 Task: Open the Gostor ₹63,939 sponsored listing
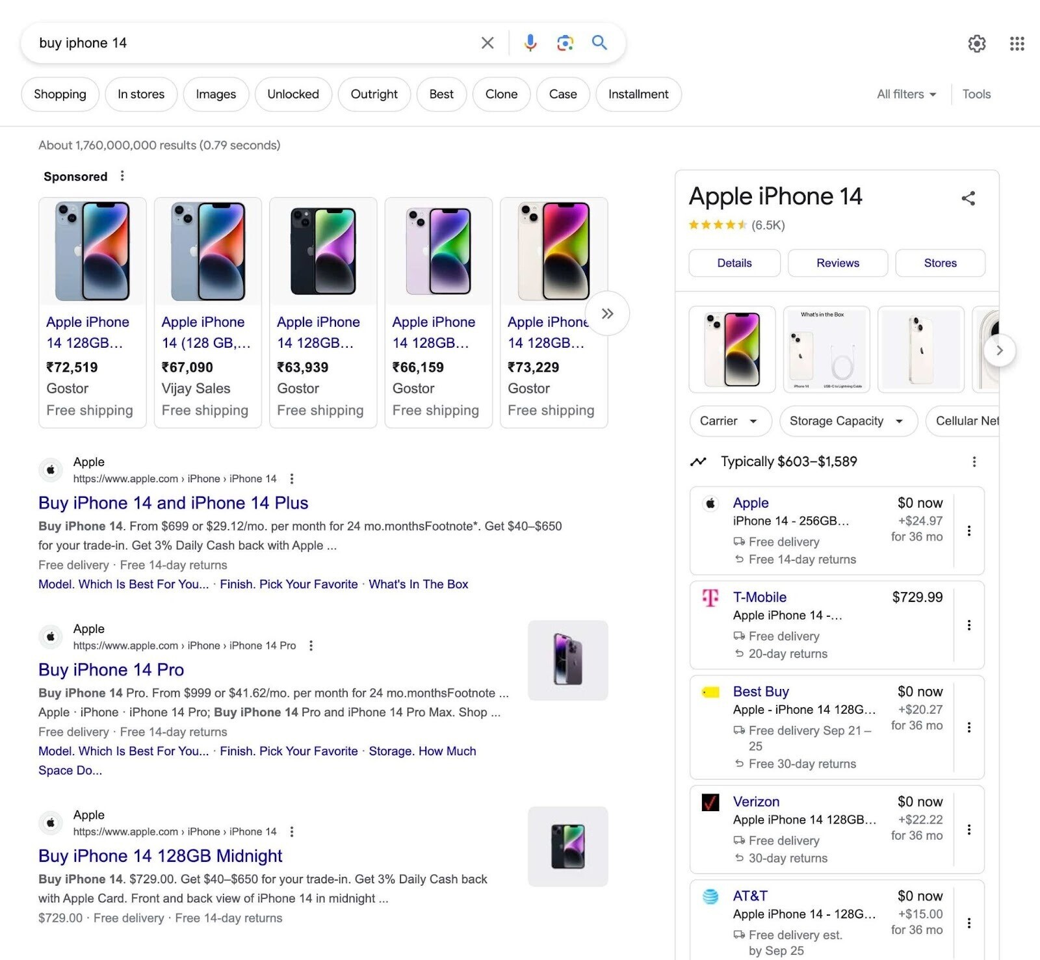(323, 313)
